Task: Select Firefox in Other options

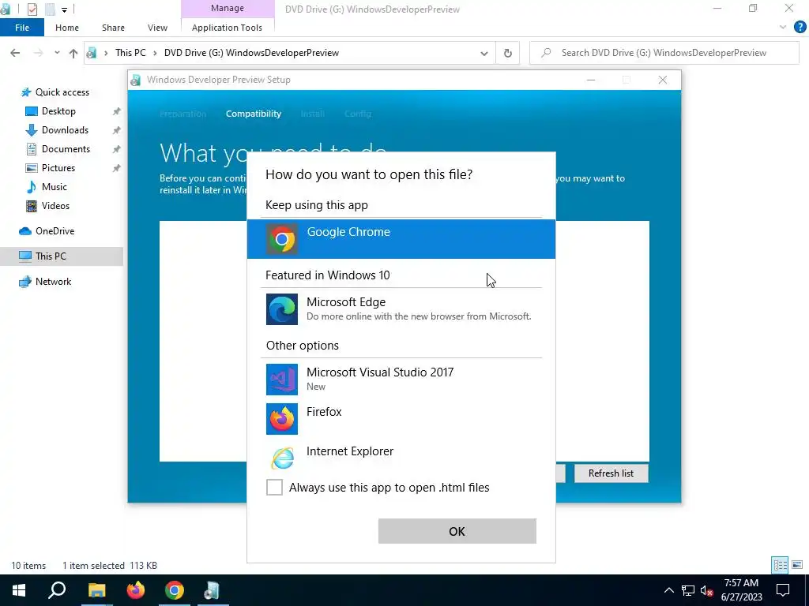Action: click(x=401, y=418)
